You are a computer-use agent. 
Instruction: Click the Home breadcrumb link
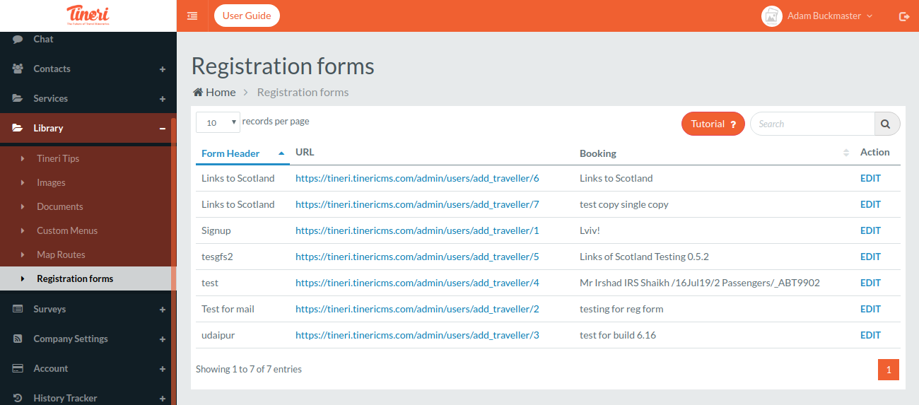pos(214,92)
